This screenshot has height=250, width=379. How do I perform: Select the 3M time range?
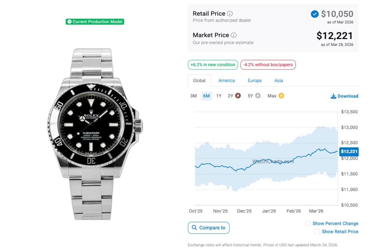pos(193,96)
